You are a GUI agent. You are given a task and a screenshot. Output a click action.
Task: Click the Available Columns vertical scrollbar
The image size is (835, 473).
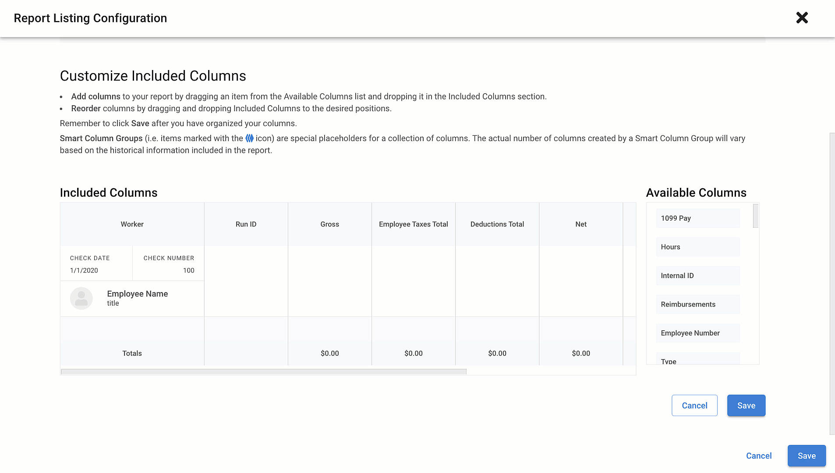click(x=755, y=215)
